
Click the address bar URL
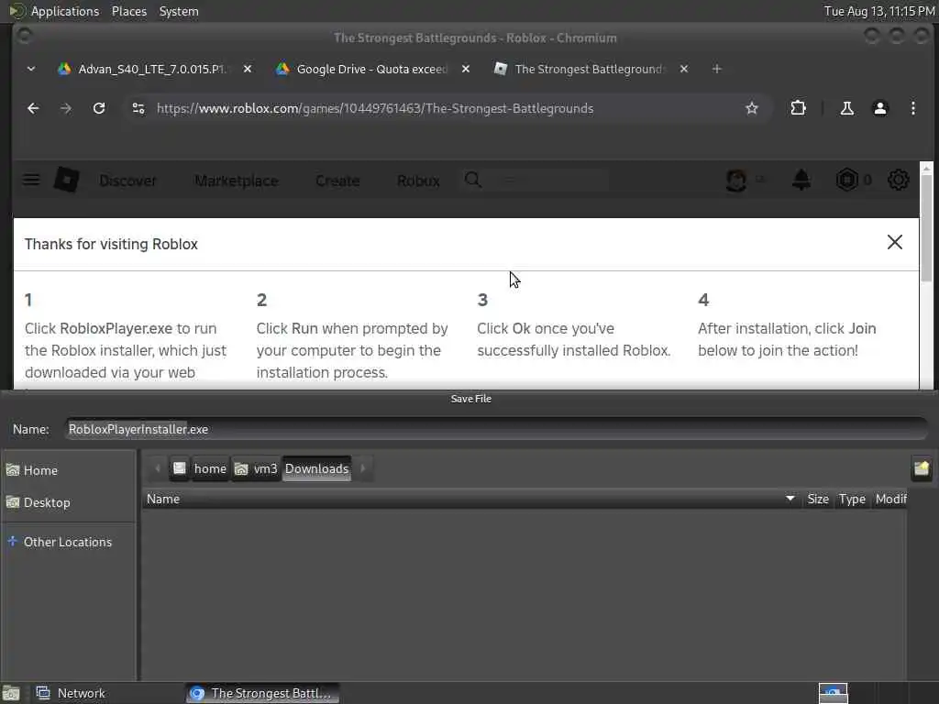[x=375, y=108]
